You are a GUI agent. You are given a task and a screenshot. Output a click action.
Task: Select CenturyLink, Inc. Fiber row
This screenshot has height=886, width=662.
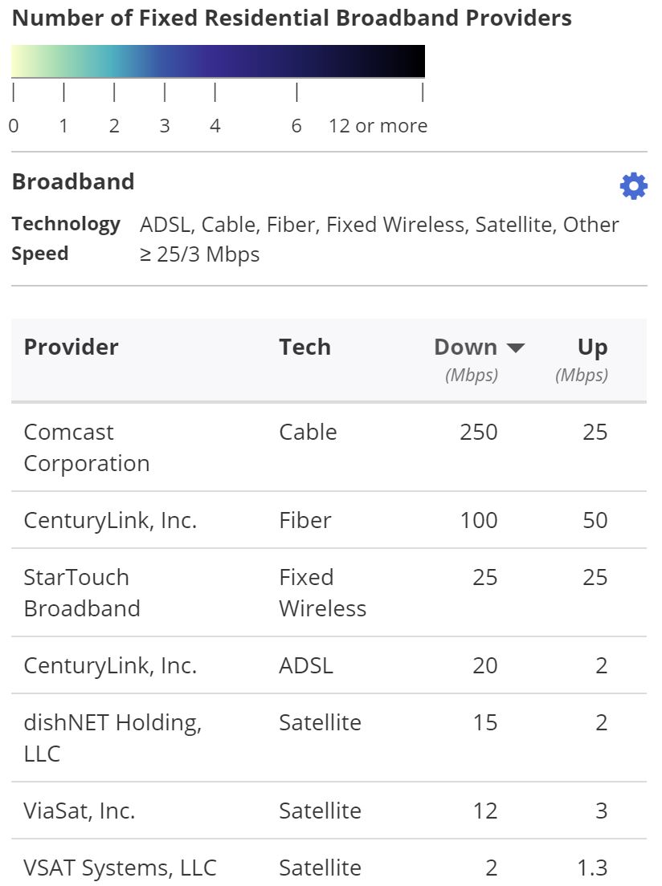point(329,520)
